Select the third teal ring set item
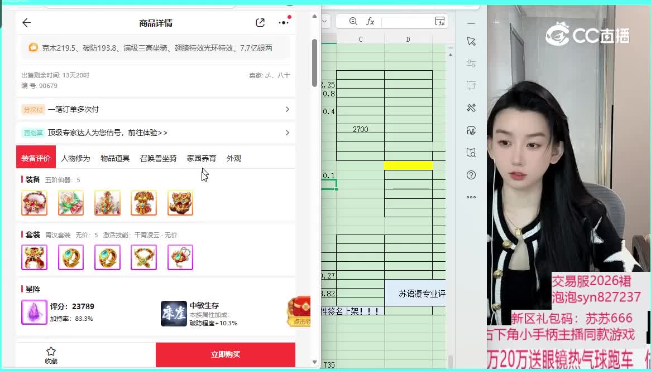This screenshot has width=651, height=371. [x=108, y=257]
